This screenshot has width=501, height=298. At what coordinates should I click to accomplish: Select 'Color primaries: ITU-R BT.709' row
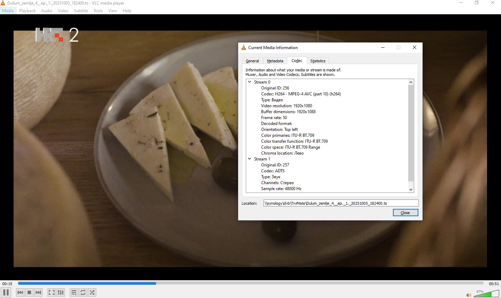coord(288,135)
